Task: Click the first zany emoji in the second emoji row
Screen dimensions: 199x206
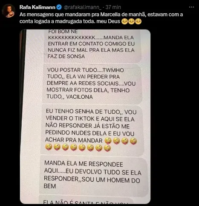Action: [49, 147]
